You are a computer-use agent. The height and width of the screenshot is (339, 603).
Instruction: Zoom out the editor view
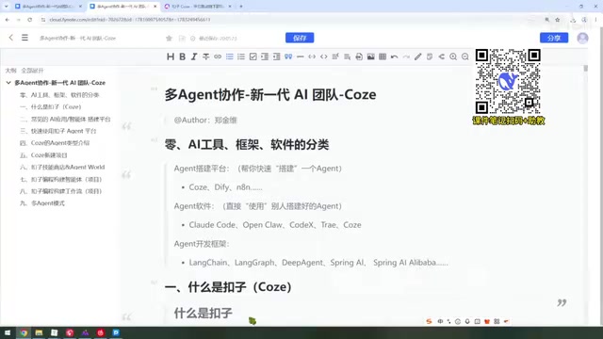464,56
